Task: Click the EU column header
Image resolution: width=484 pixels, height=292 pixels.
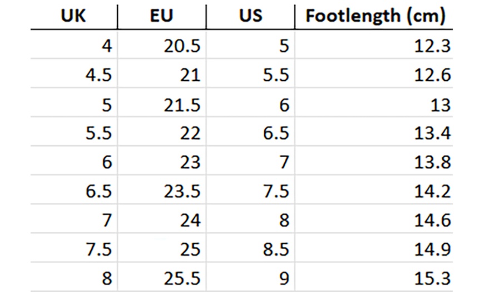Action: click(161, 17)
